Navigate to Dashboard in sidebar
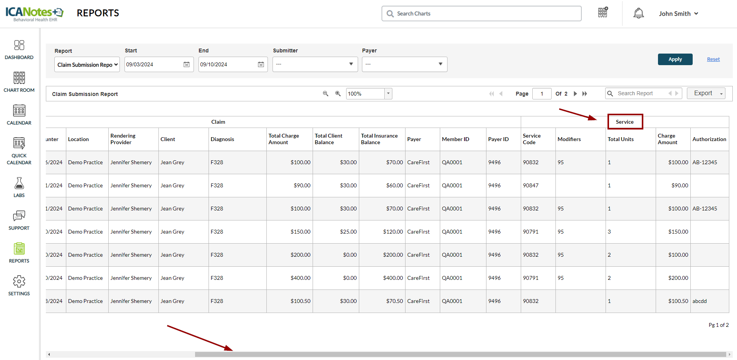 (19, 45)
